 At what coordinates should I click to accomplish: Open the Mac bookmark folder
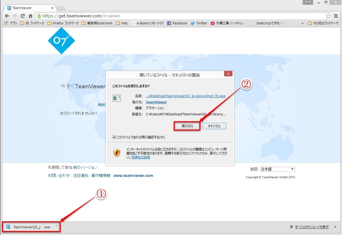(x=122, y=23)
